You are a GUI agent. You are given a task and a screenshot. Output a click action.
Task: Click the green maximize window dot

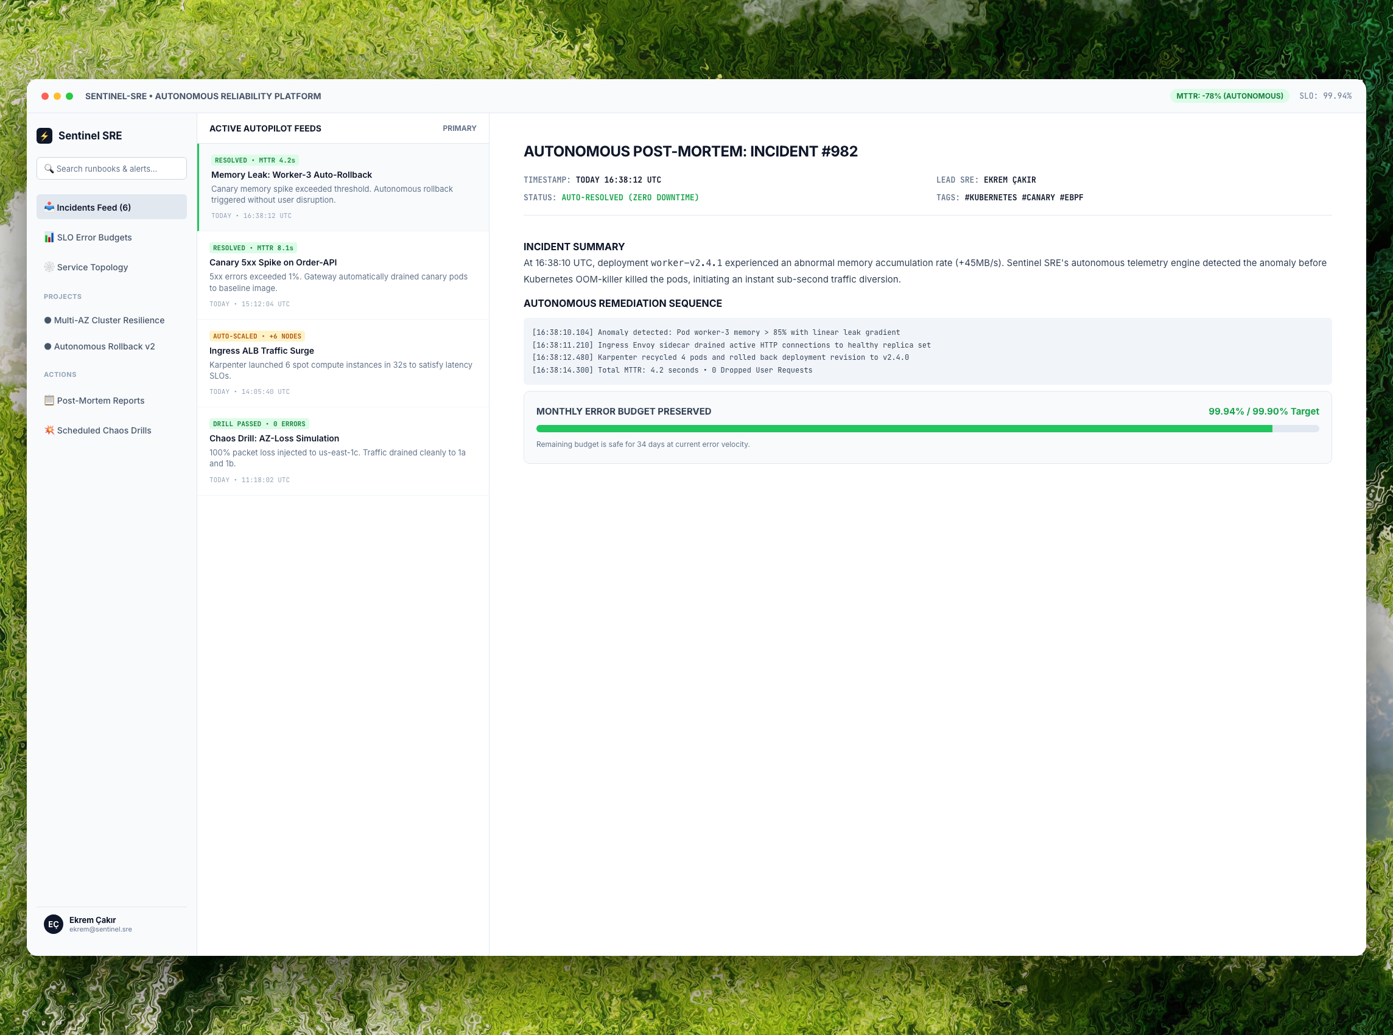69,96
